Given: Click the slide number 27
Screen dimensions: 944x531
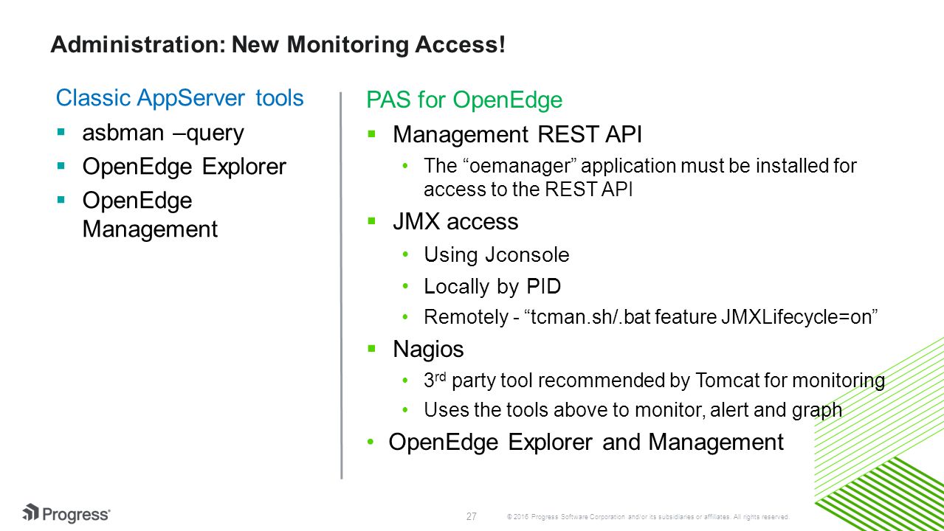Looking at the screenshot, I should 472,516.
